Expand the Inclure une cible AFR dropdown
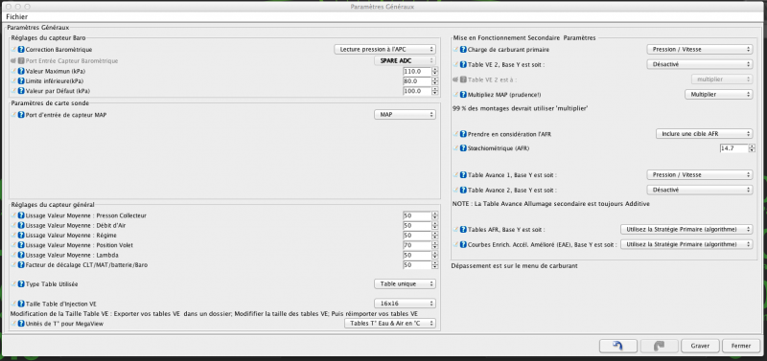 click(x=705, y=133)
